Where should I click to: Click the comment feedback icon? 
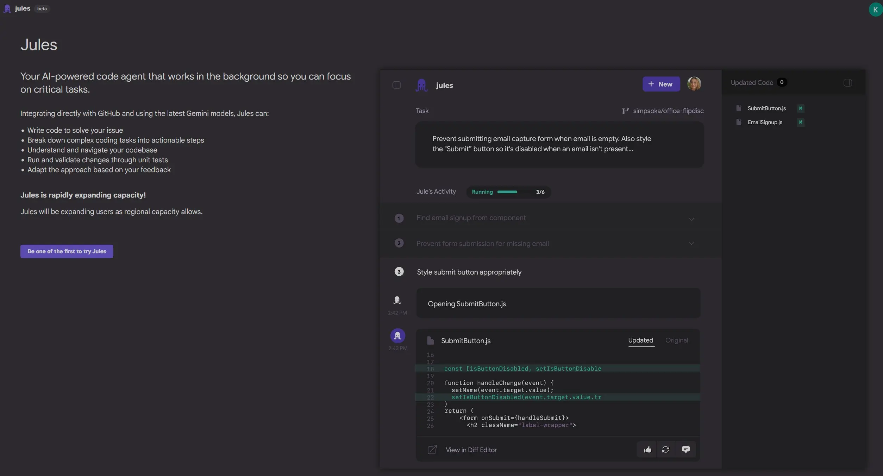685,450
